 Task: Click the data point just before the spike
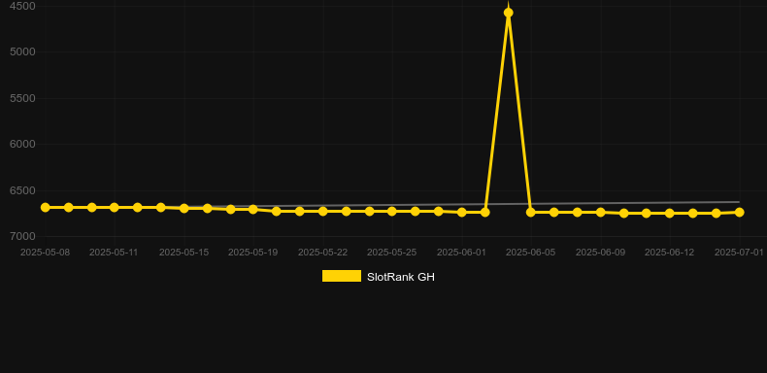point(484,212)
